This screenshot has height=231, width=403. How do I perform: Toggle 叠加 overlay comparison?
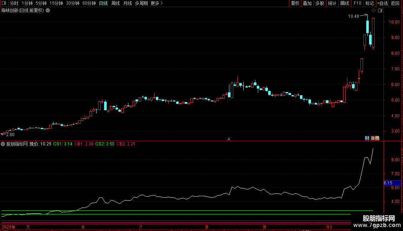[307, 3]
